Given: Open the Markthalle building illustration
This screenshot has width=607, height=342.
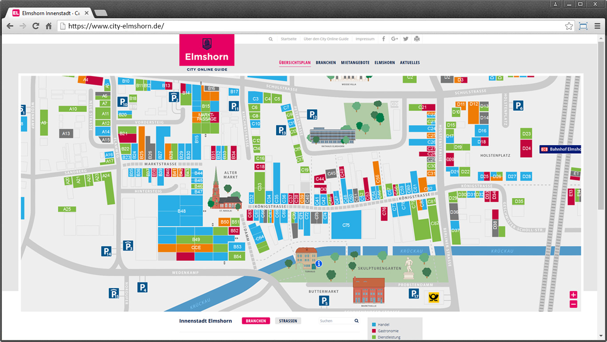Looking at the screenshot, I should [x=369, y=291].
